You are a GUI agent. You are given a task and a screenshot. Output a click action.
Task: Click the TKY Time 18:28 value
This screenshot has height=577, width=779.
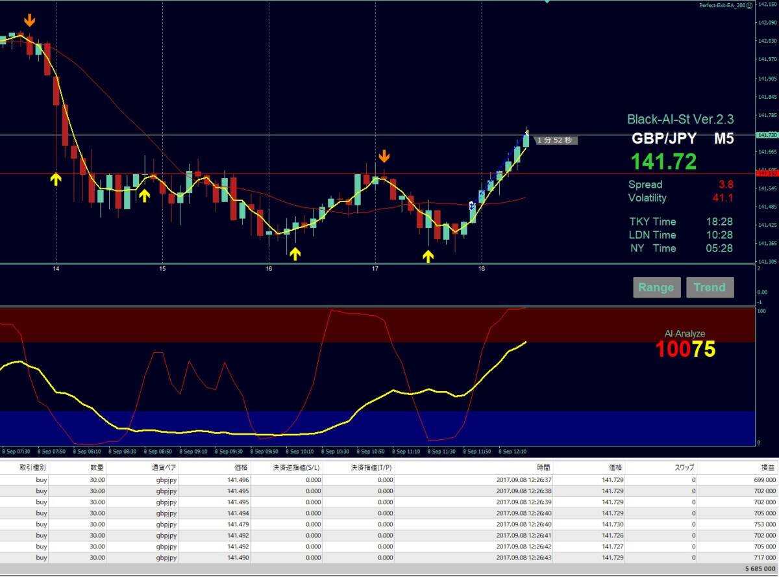[719, 222]
